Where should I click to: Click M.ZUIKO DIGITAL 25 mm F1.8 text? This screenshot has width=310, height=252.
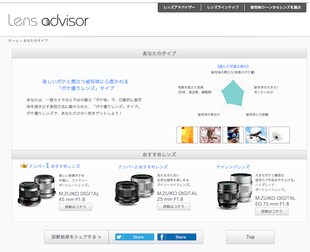177,196
